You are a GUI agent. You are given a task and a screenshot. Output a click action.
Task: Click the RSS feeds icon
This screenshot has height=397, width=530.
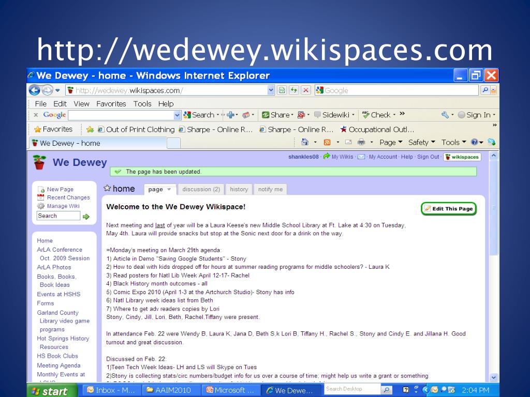[x=327, y=142]
